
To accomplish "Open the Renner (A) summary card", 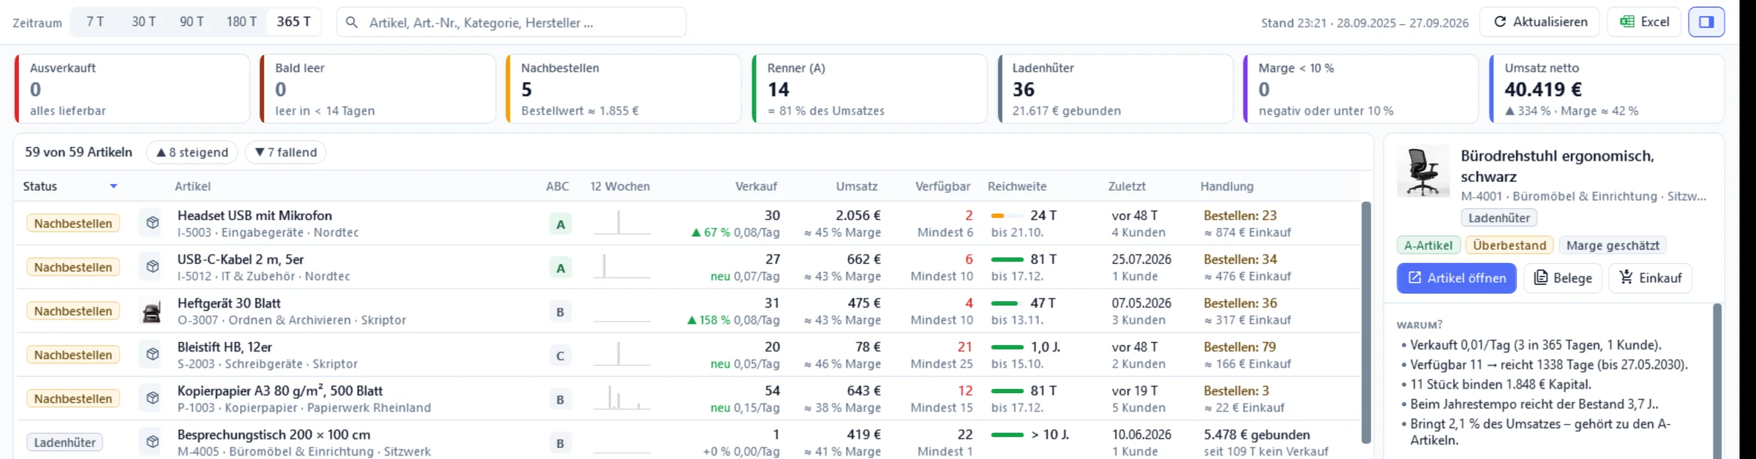I will 870,88.
